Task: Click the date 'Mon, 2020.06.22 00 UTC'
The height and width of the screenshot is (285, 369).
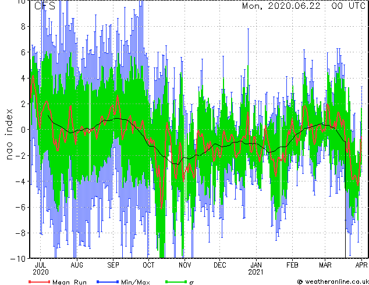Action: pos(304,6)
